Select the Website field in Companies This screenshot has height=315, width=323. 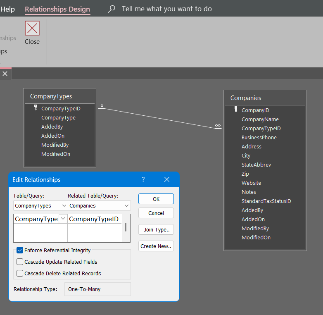(251, 183)
